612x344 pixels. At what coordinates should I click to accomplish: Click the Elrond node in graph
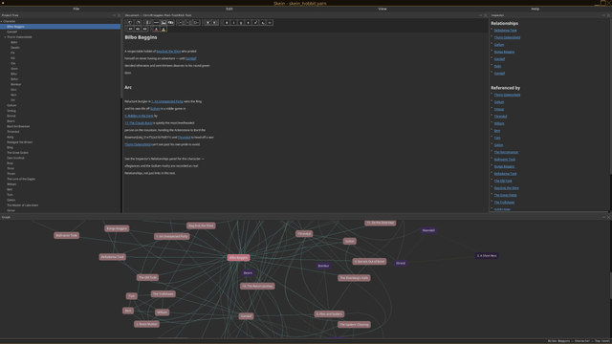click(401, 264)
